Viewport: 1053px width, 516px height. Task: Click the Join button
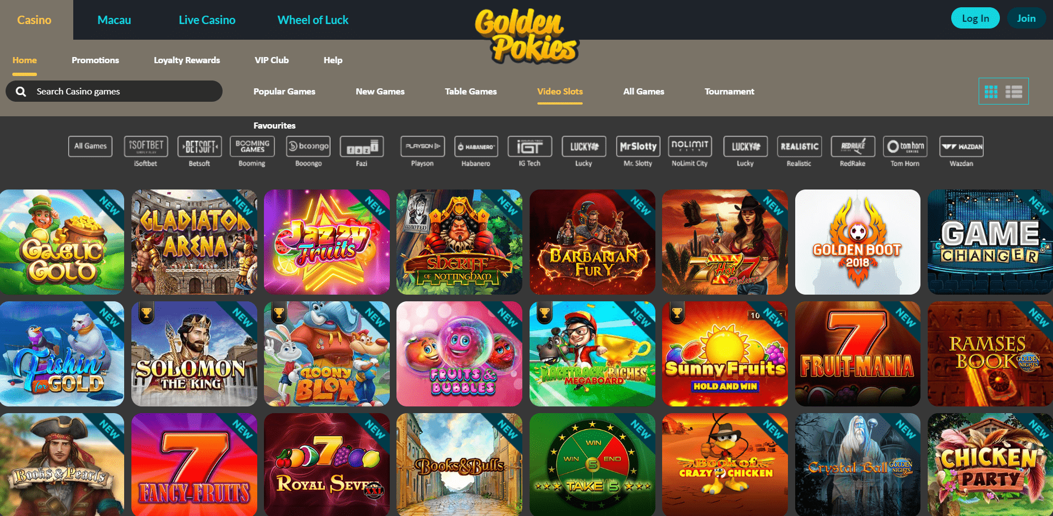click(1026, 18)
